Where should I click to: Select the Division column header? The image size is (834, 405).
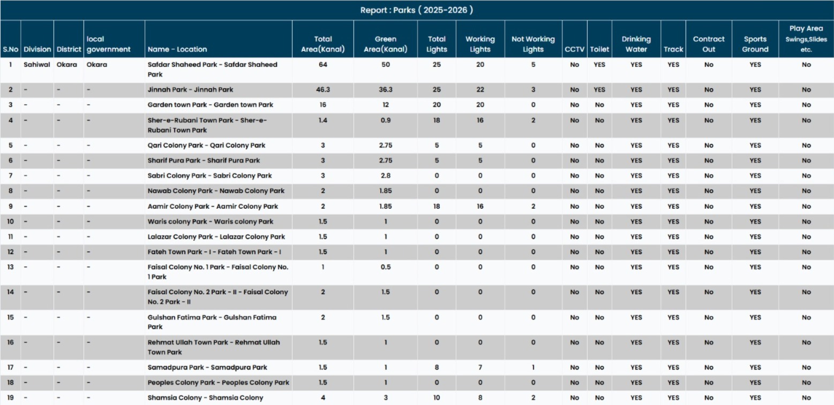(x=37, y=49)
